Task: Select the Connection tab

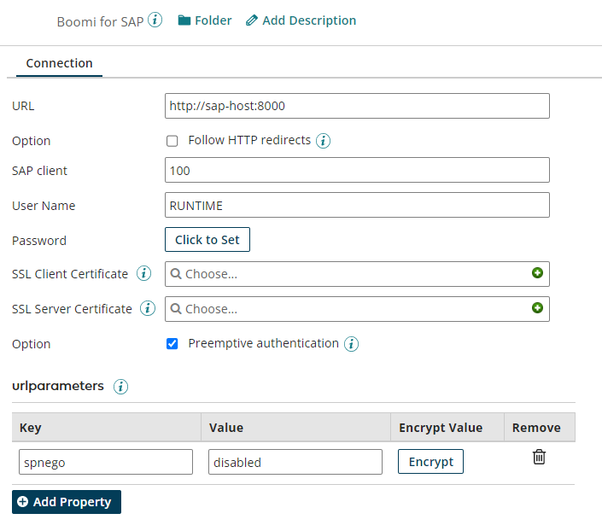Action: click(59, 63)
